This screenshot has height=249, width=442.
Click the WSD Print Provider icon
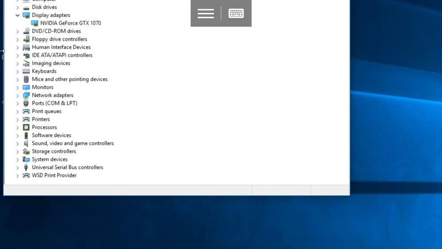click(26, 176)
